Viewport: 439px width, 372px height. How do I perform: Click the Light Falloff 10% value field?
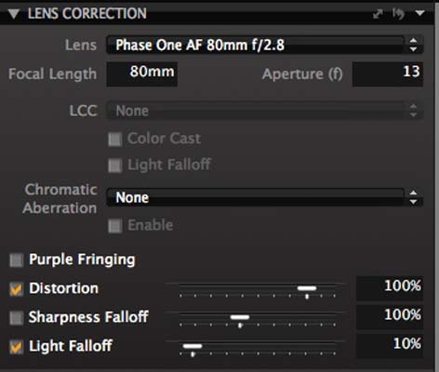pos(390,346)
